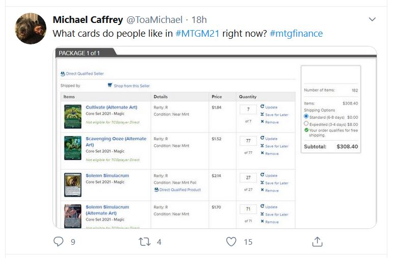Screen dimensions: 395x258
Task: Click the 18h tweet timestamp
Action: click(x=199, y=20)
